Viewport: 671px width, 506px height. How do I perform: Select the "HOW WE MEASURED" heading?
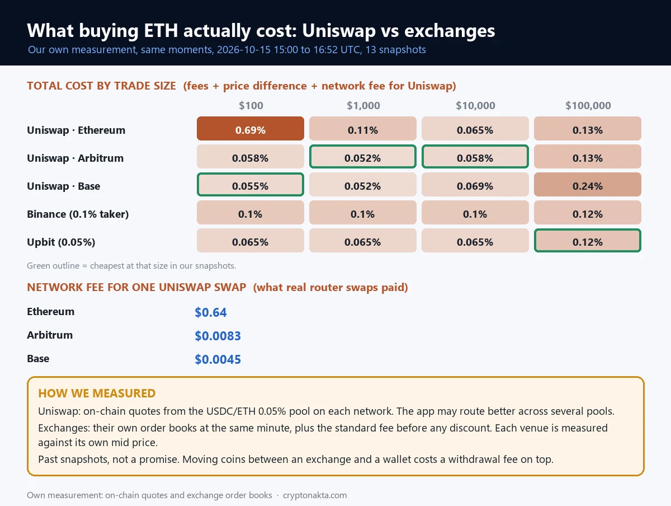pyautogui.click(x=97, y=393)
